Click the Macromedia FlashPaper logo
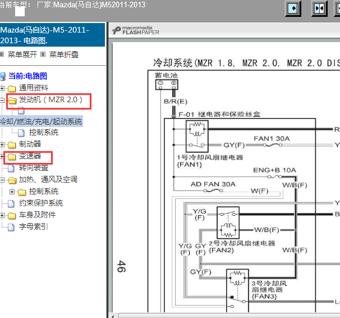Image resolution: width=340 pixels, height=318 pixels. coord(136,30)
